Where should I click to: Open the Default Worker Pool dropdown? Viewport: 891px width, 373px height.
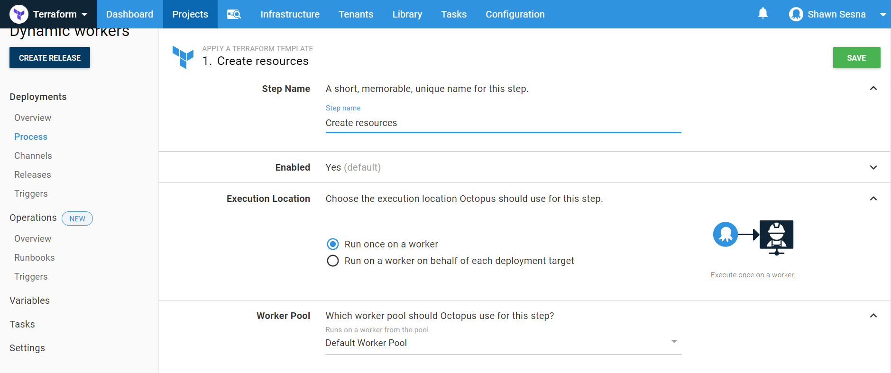(503, 343)
